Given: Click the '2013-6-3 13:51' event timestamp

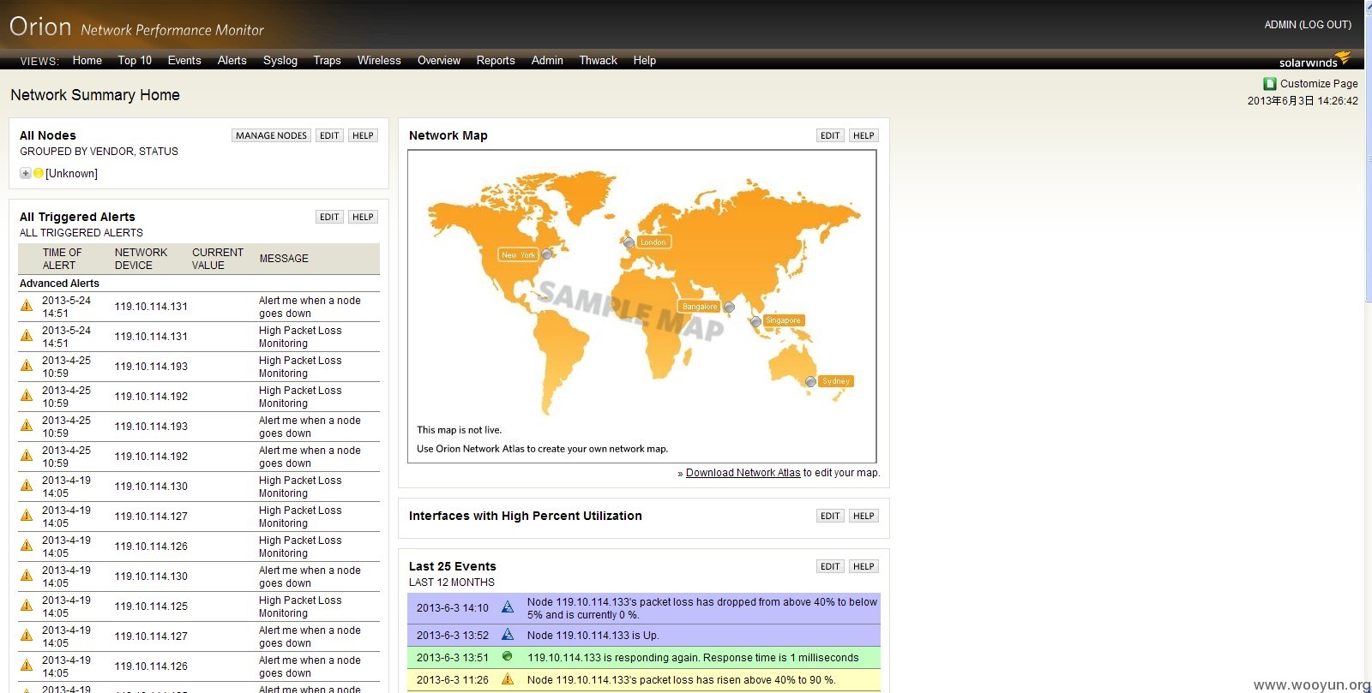Looking at the screenshot, I should (452, 657).
